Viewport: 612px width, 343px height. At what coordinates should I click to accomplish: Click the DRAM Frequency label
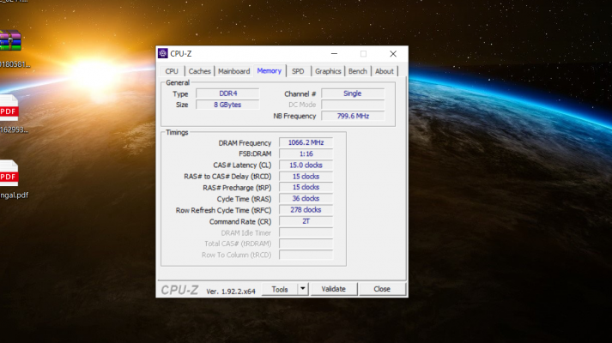245,143
